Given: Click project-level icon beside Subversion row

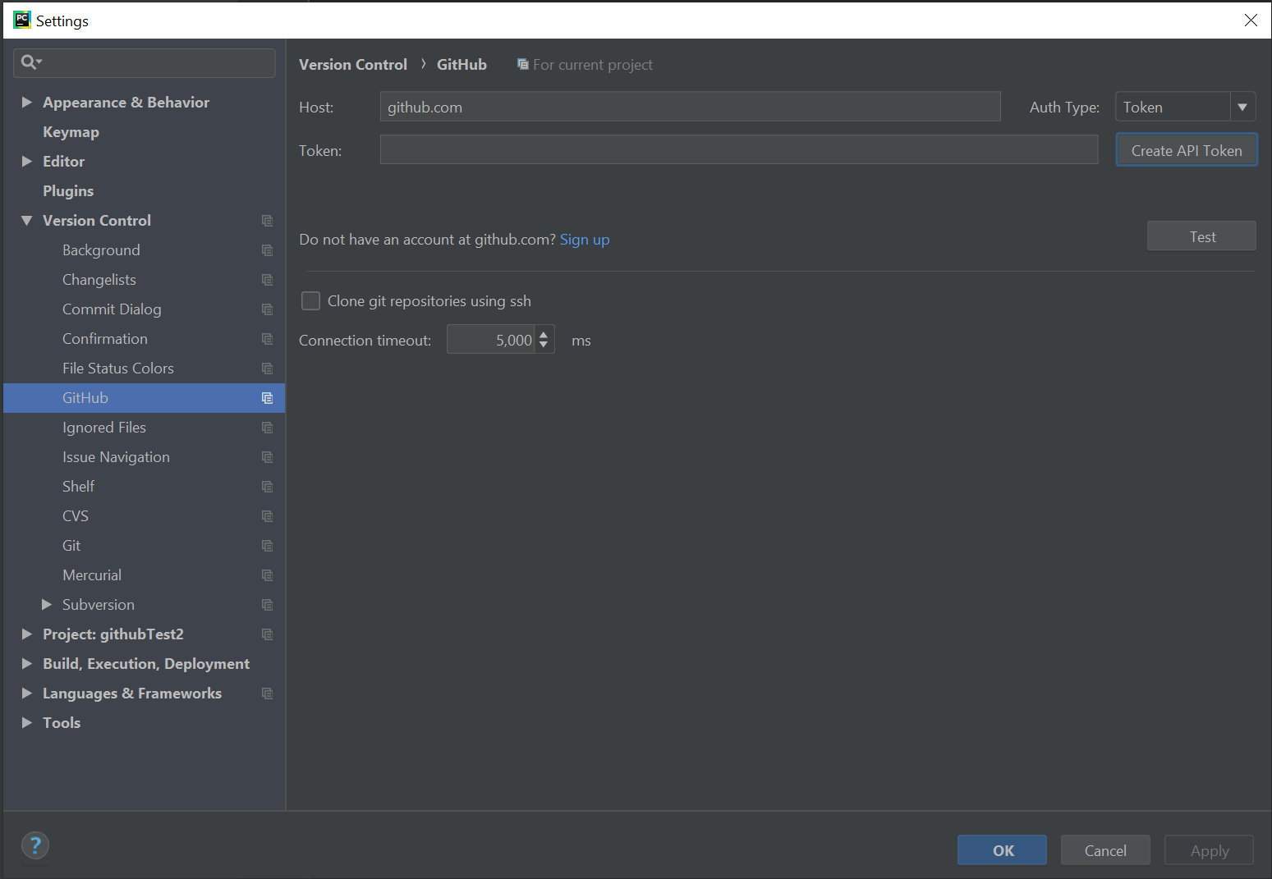Looking at the screenshot, I should [267, 605].
